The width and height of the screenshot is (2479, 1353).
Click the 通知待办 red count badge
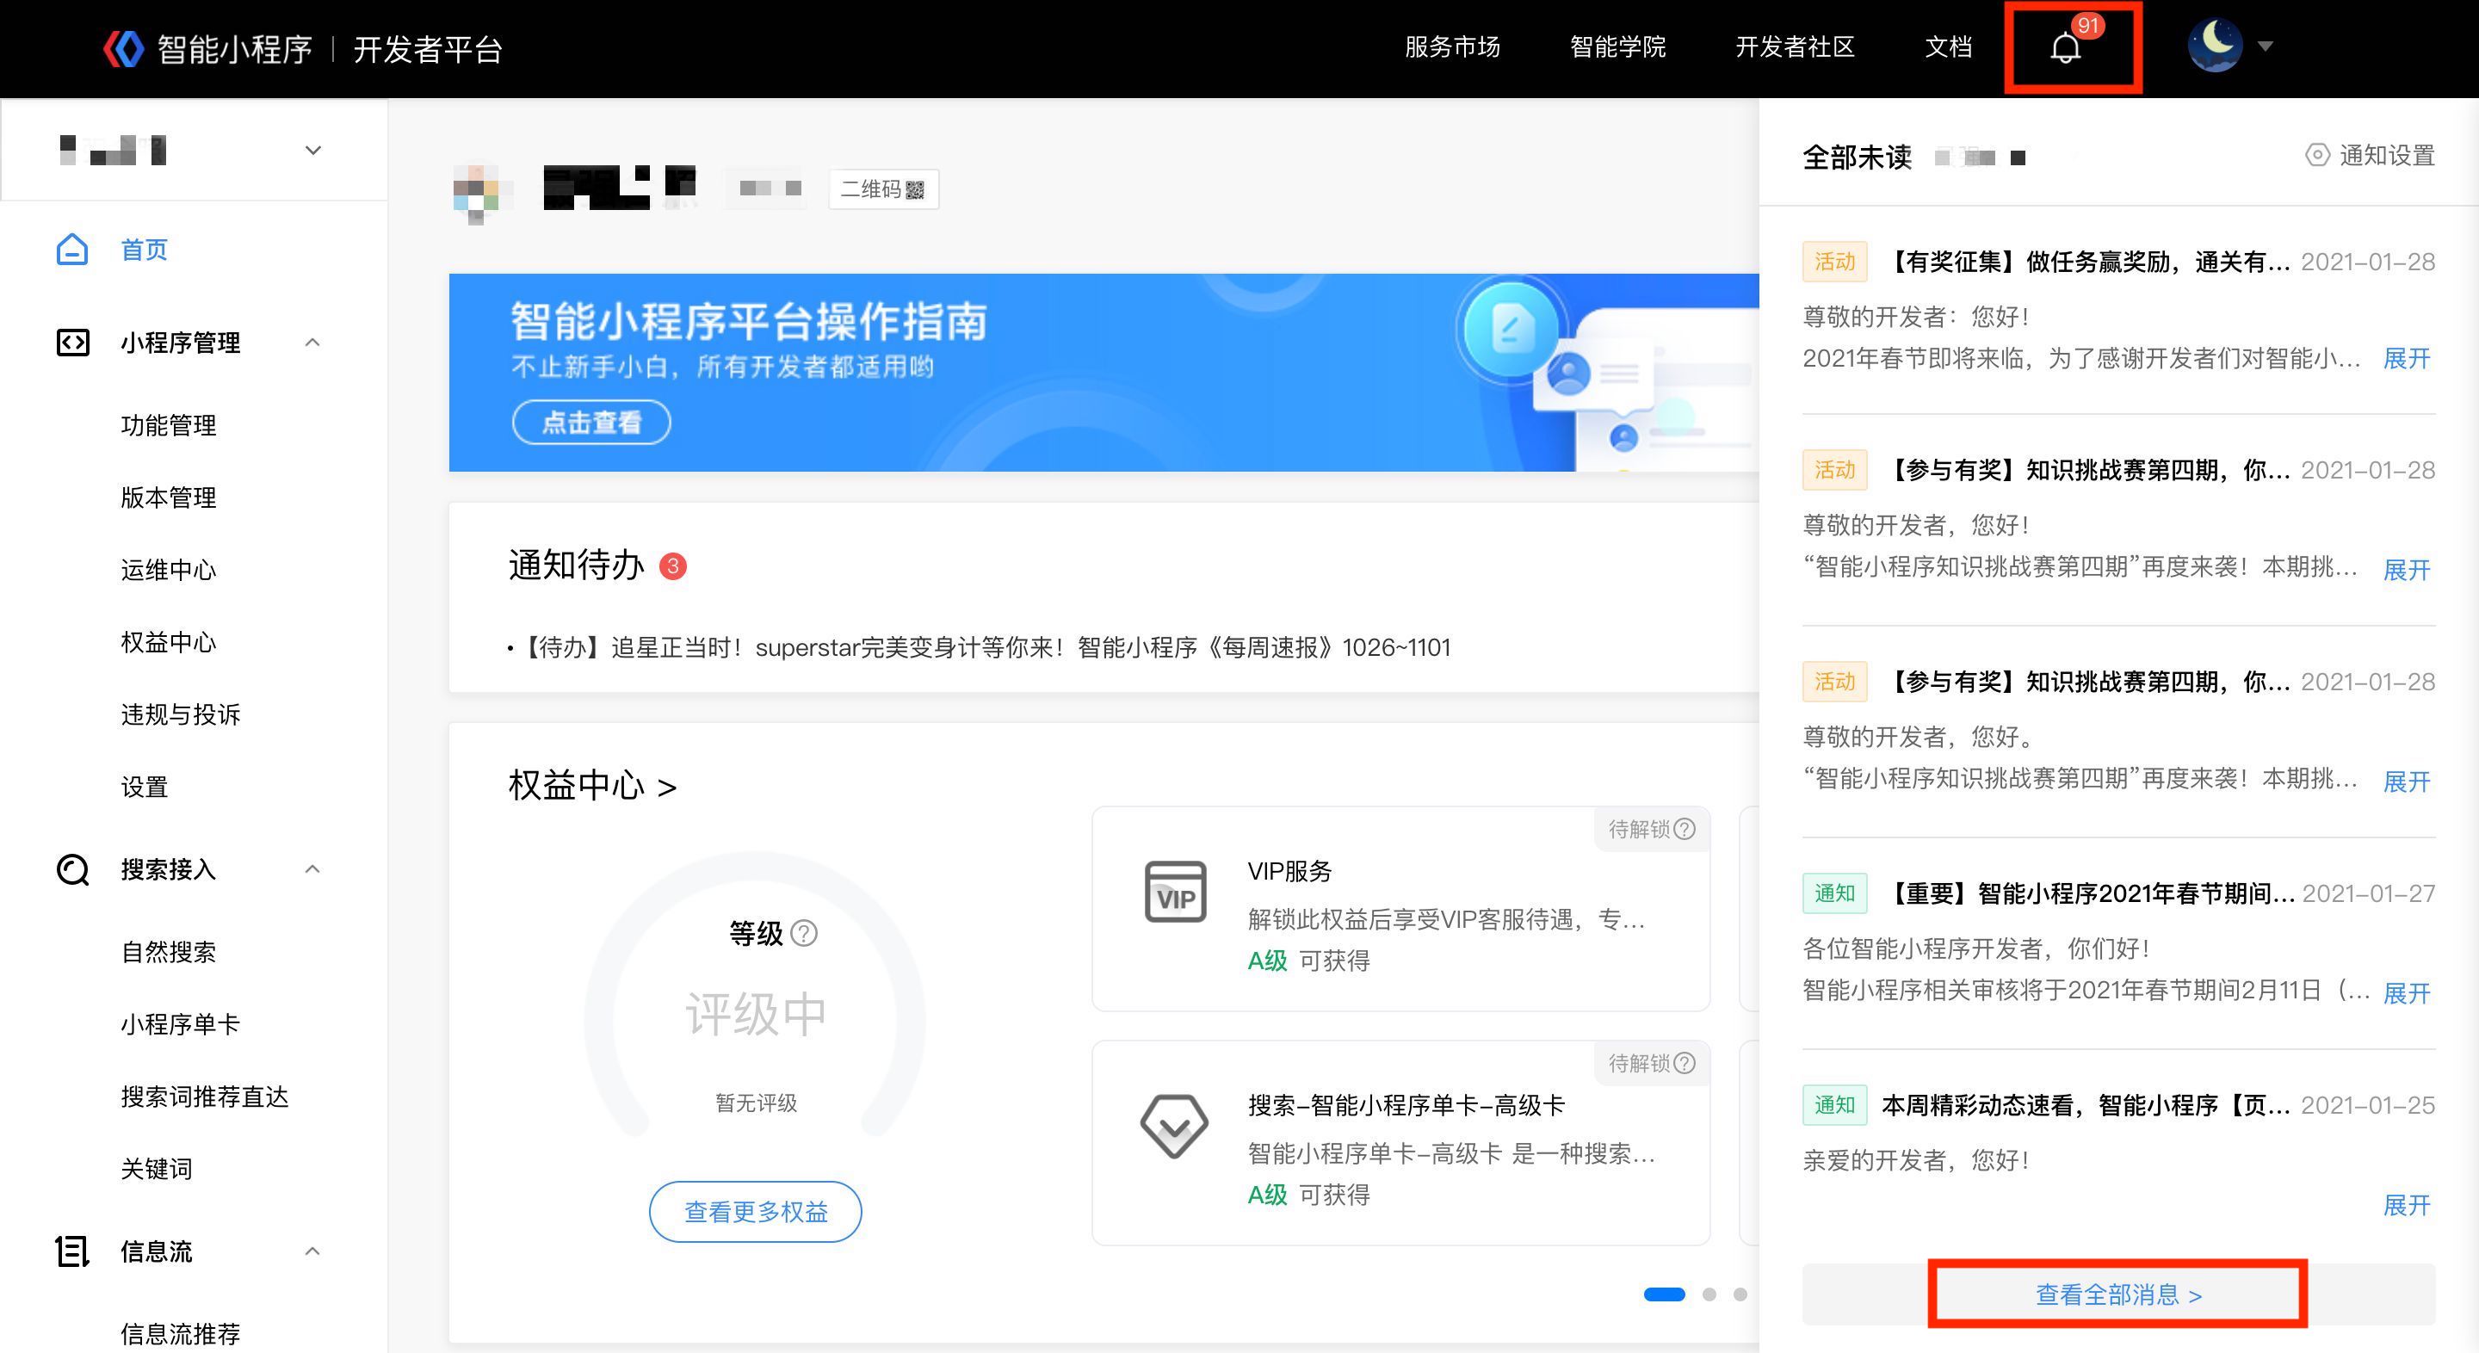pyautogui.click(x=672, y=565)
